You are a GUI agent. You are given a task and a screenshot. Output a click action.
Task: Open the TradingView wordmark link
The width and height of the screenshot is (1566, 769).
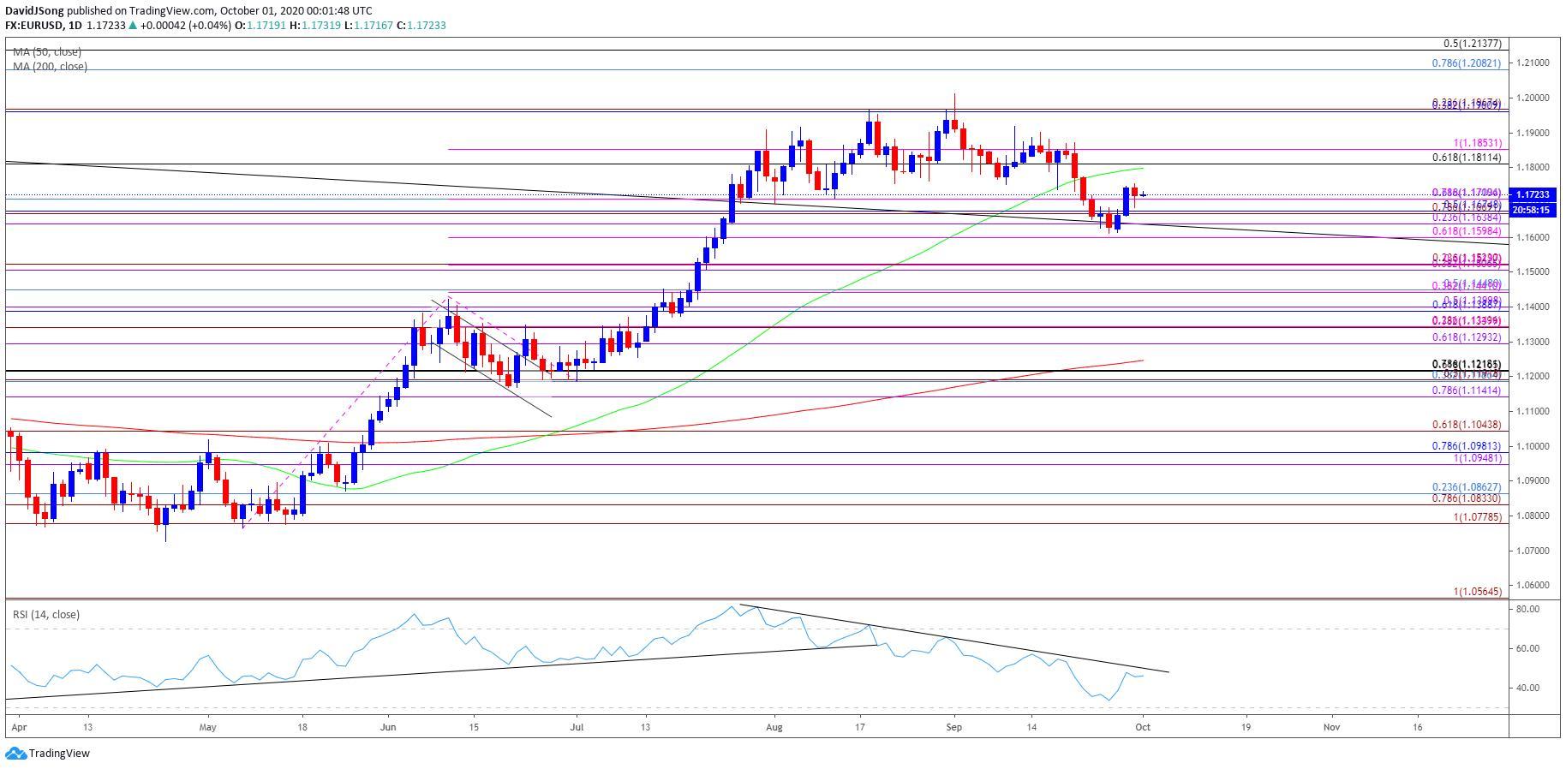pos(59,754)
